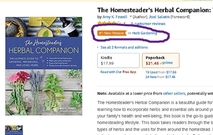The width and height of the screenshot is (213, 135).
Task: Go to the Herb Gardening category
Action: 145,33
